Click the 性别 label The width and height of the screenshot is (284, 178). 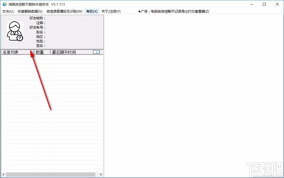point(41,41)
